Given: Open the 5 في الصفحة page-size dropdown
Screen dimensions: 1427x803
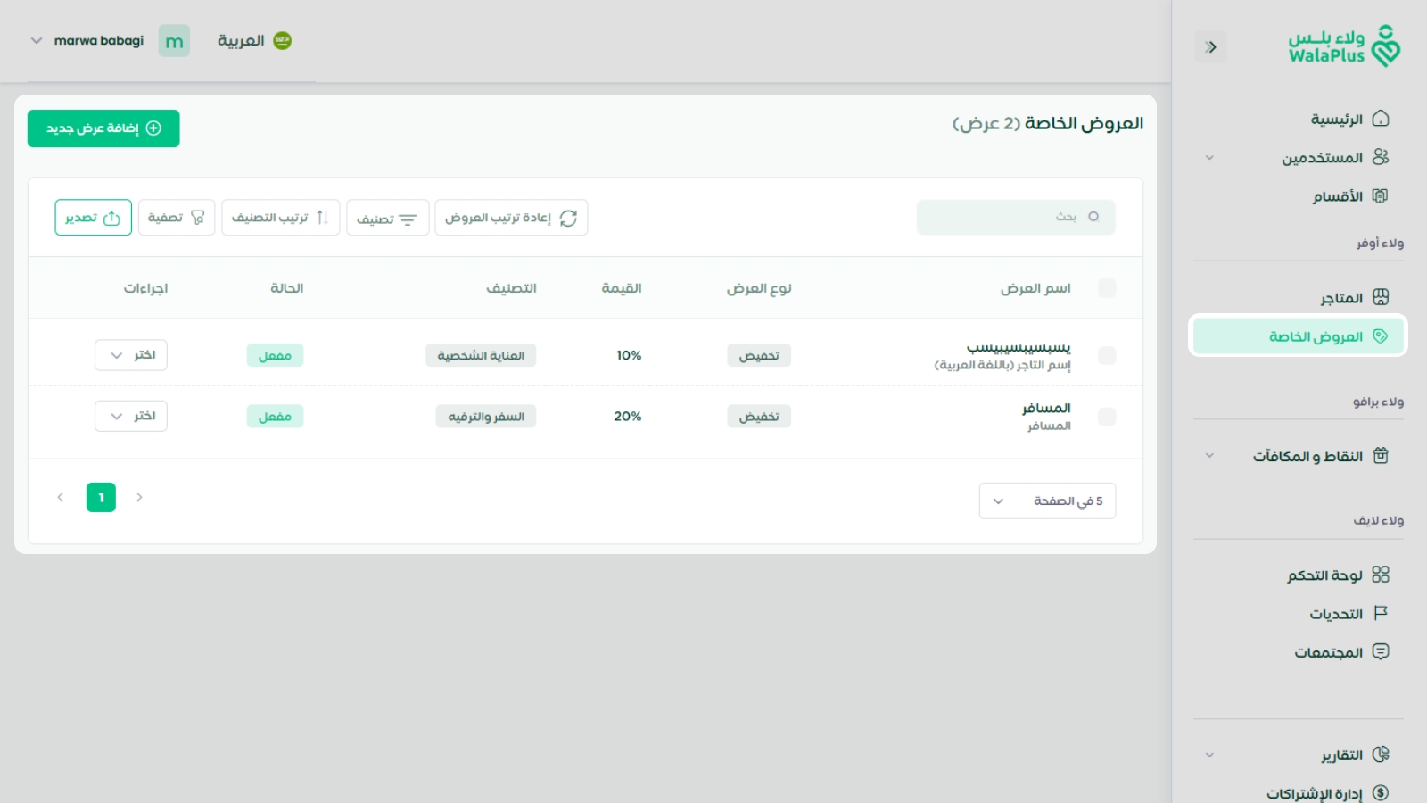Looking at the screenshot, I should [1047, 501].
